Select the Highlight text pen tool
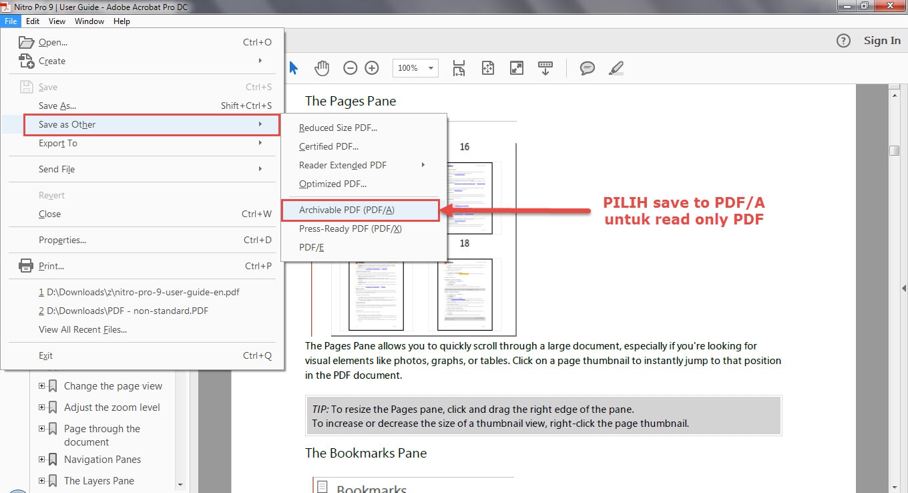 click(x=616, y=68)
